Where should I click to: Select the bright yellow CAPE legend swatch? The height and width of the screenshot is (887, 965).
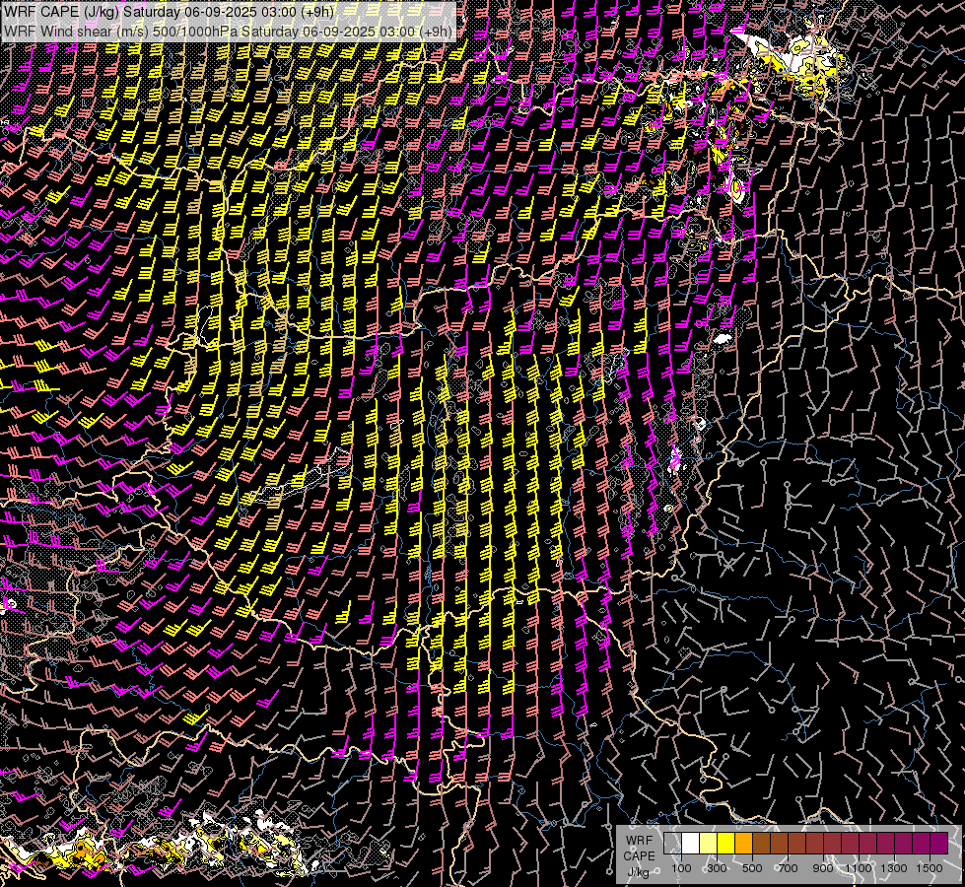(x=726, y=844)
